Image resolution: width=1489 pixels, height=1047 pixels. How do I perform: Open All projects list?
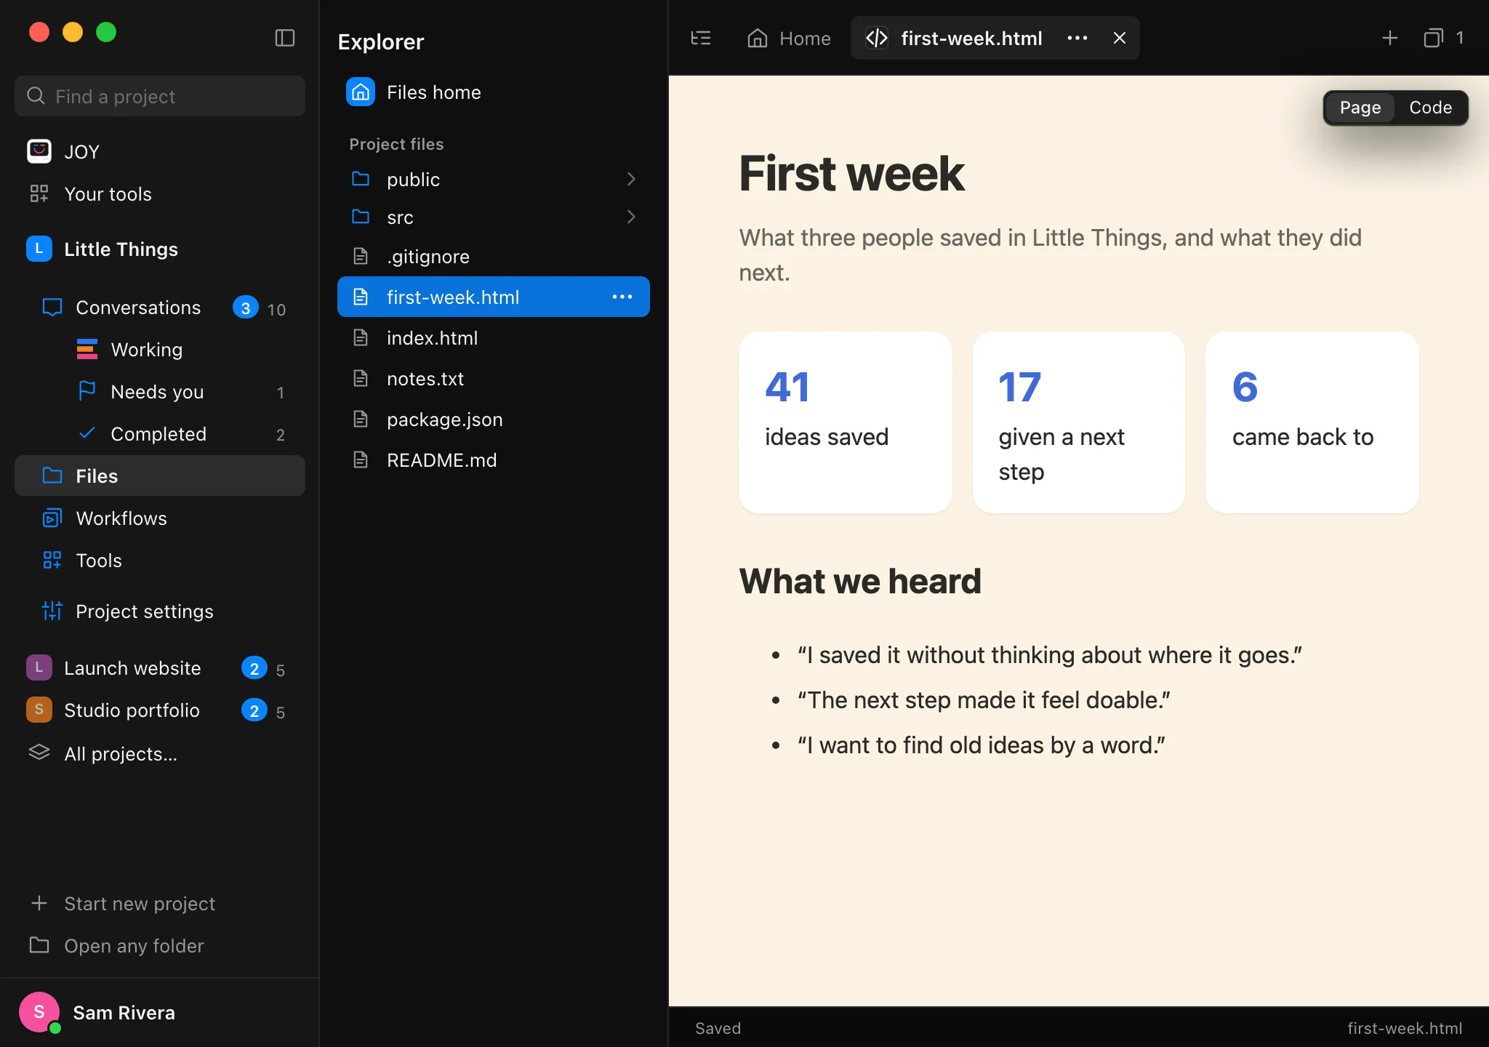click(x=160, y=753)
